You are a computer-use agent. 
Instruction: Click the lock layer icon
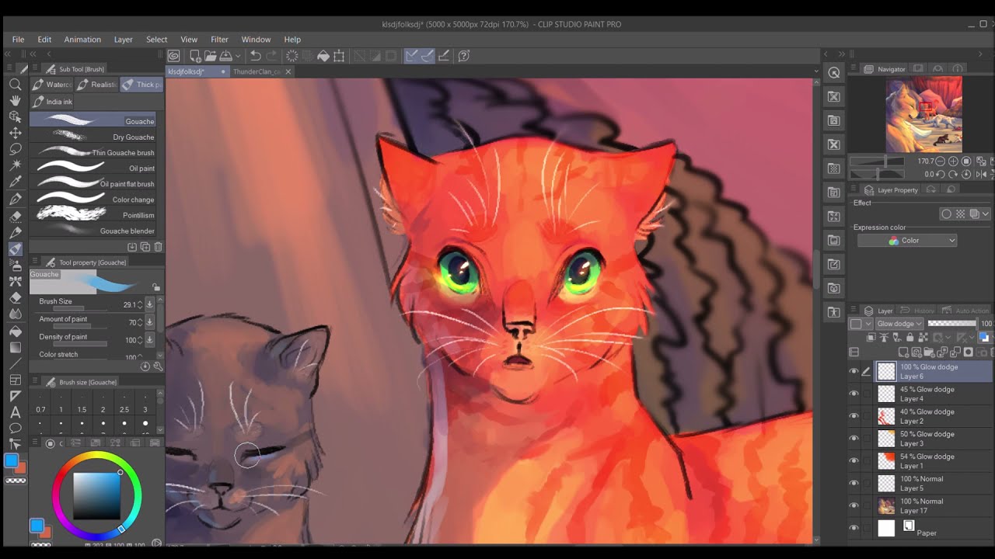point(910,338)
